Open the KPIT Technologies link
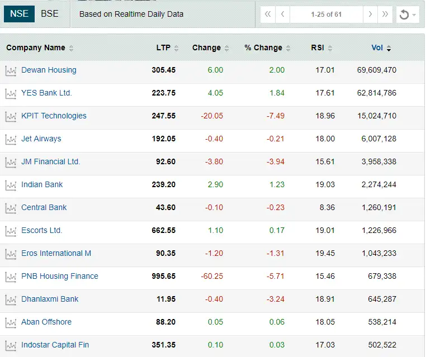The width and height of the screenshot is (426, 357). [x=54, y=116]
